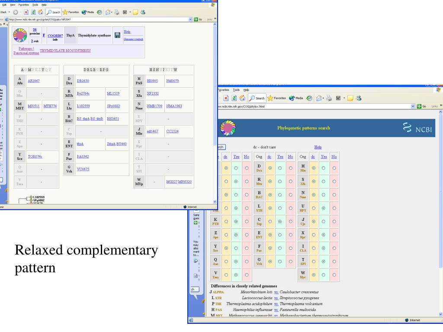This screenshot has height=332, width=443.
Task: Open Genome context link
Action: (133, 39)
